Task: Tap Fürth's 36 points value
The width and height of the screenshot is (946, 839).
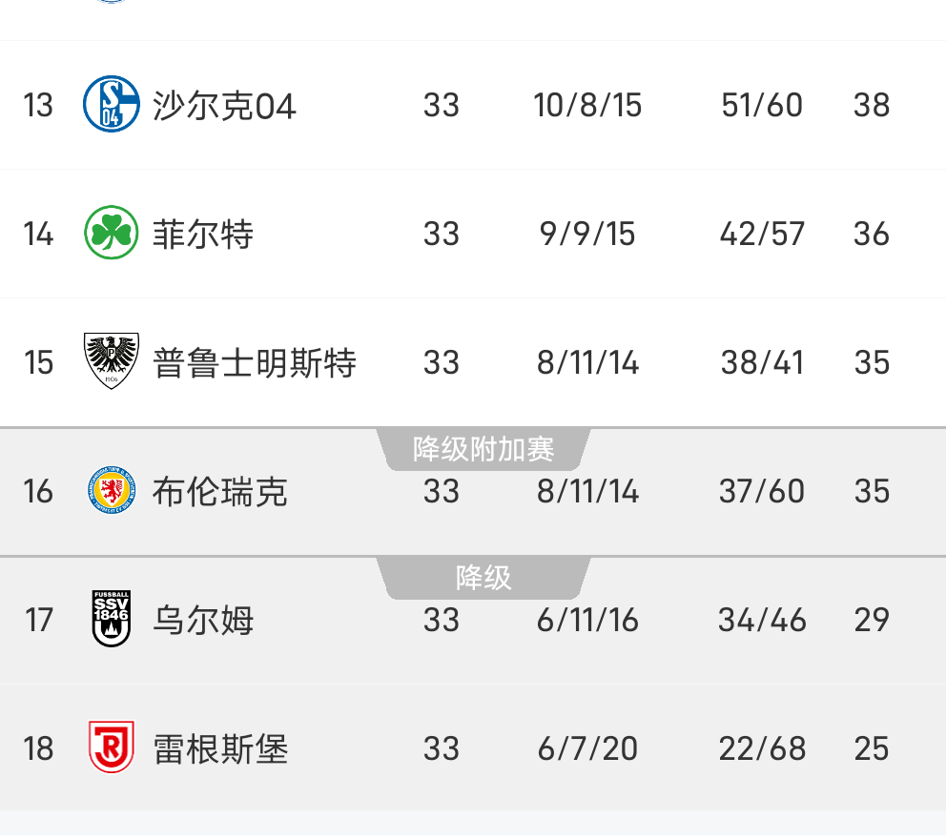Action: [x=872, y=234]
